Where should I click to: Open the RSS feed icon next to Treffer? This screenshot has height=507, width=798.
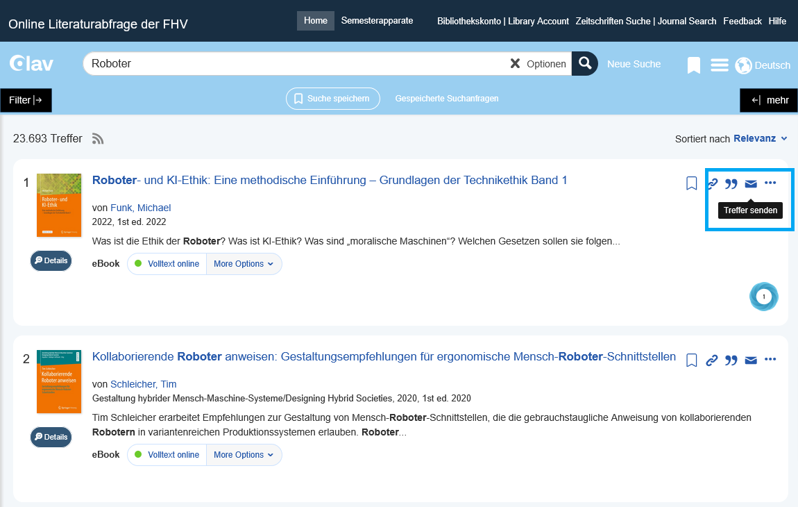coord(98,139)
